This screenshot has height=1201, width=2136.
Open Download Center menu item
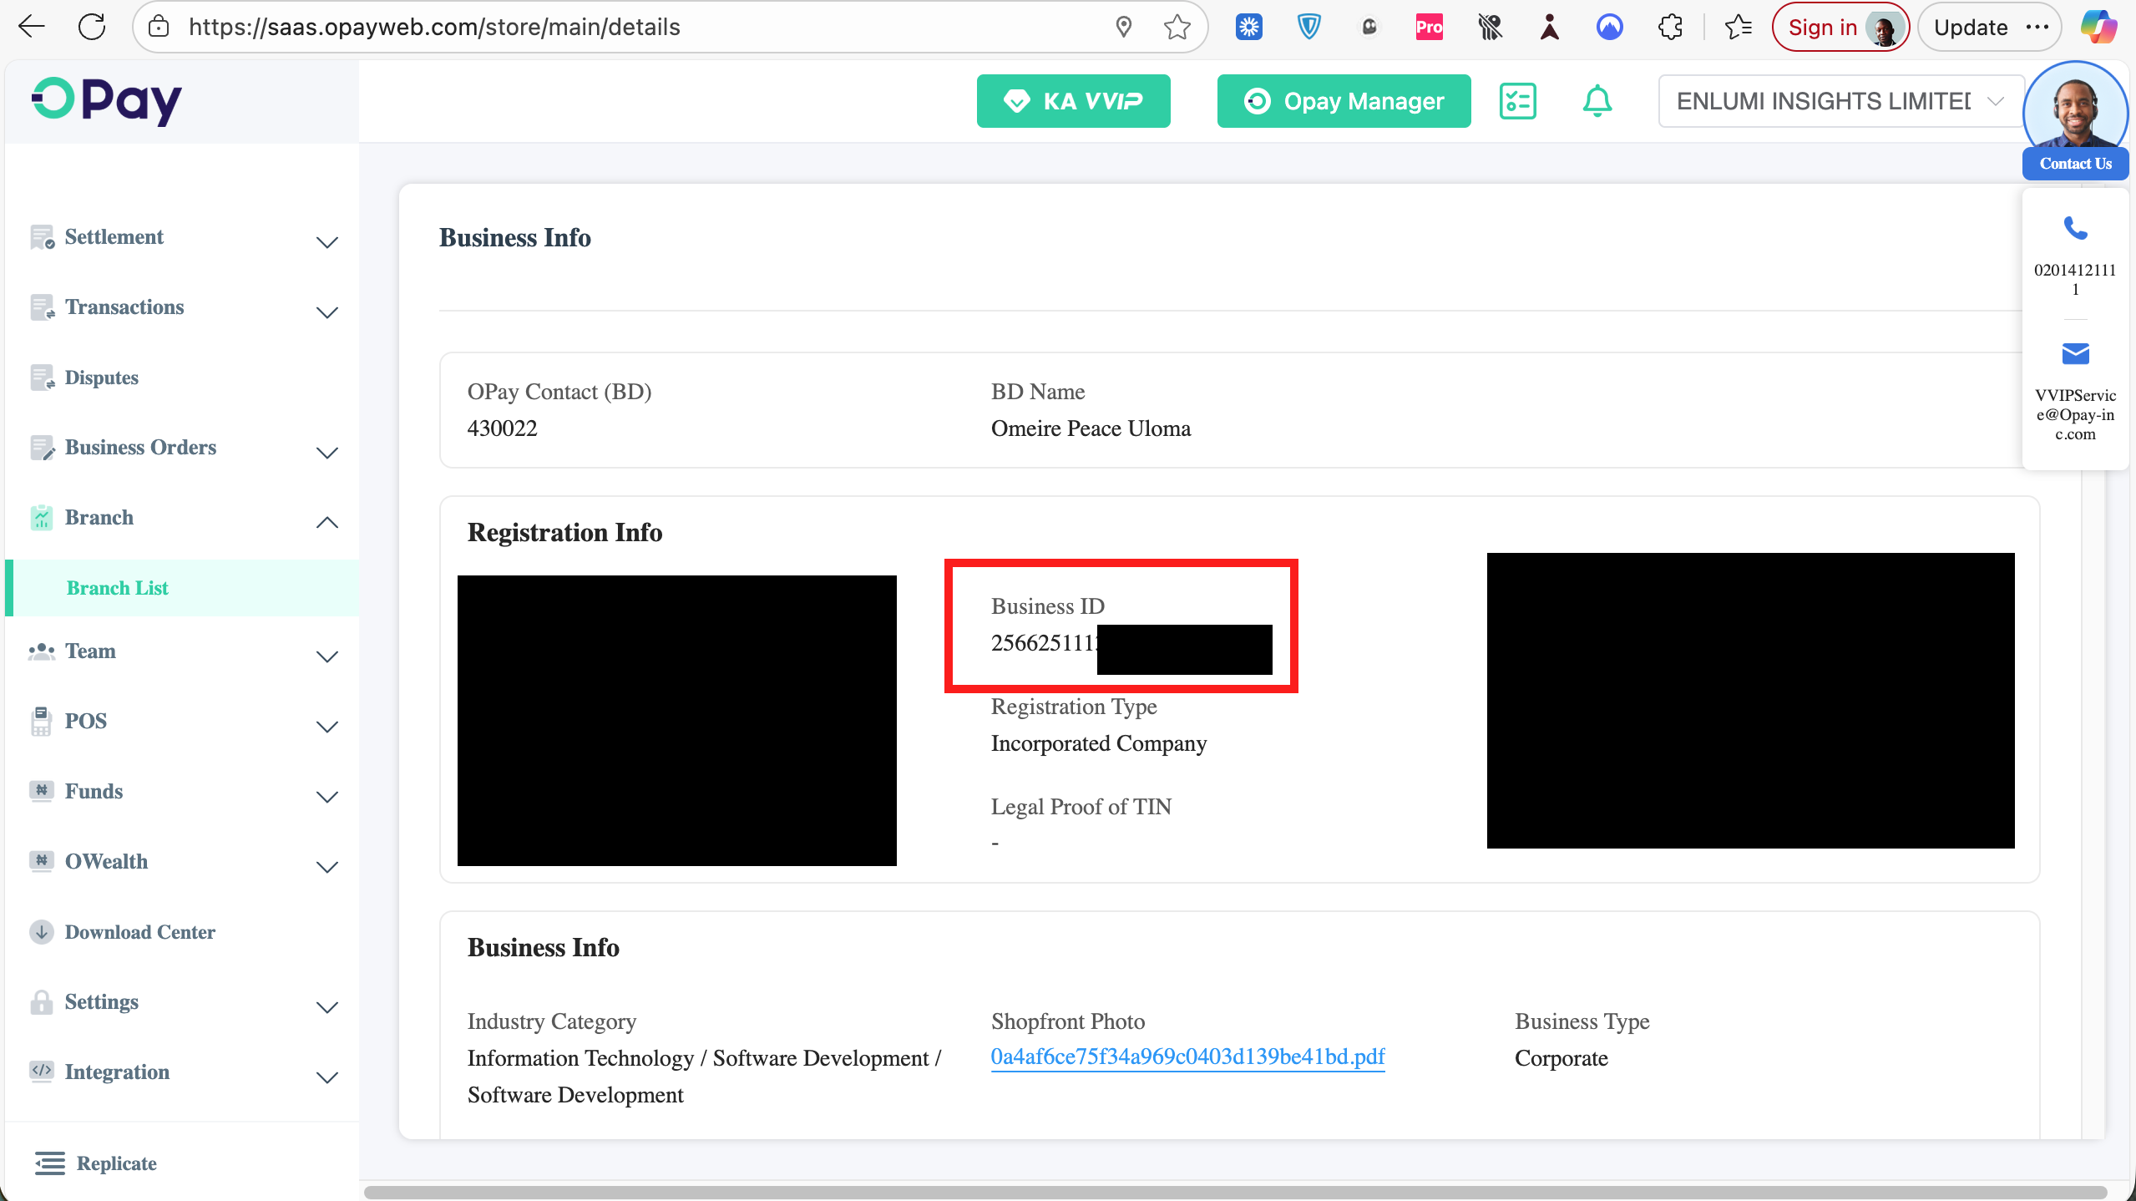[139, 931]
